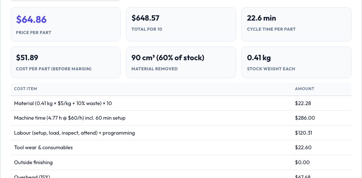Select the $64.86 price per part value

click(x=31, y=19)
